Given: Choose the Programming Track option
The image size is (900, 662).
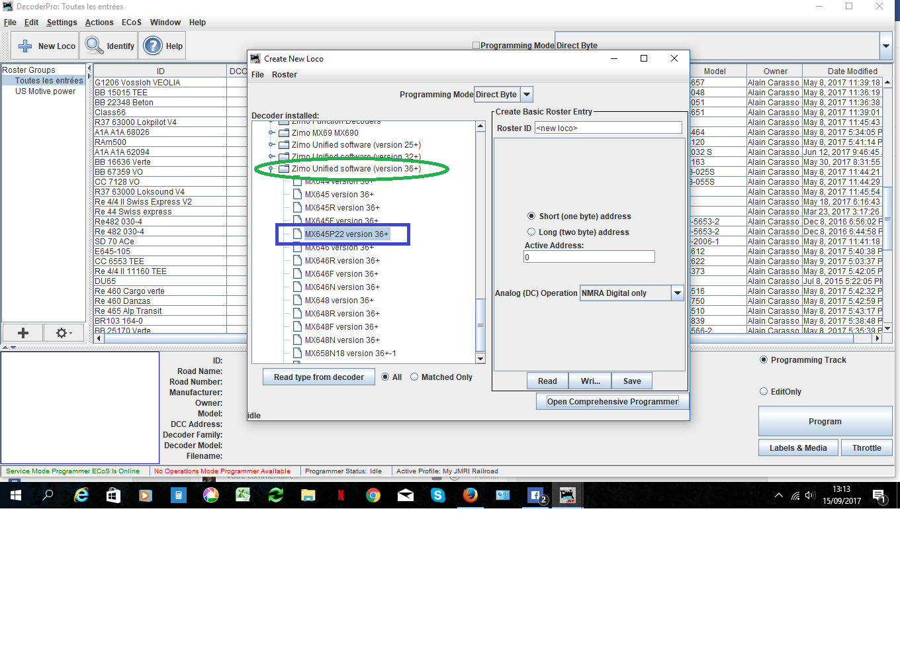Looking at the screenshot, I should pyautogui.click(x=764, y=360).
